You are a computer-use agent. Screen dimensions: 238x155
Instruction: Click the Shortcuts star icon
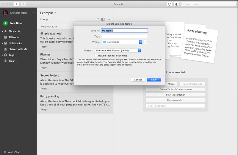click(x=5, y=31)
